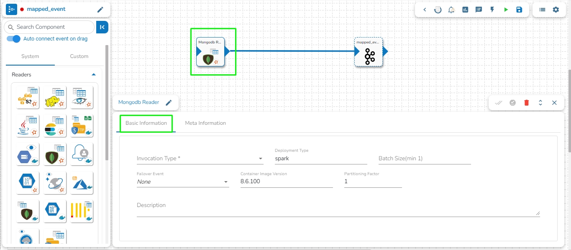This screenshot has height=250, width=571.
Task: Collapse the component palette with arrow button
Action: click(x=102, y=27)
